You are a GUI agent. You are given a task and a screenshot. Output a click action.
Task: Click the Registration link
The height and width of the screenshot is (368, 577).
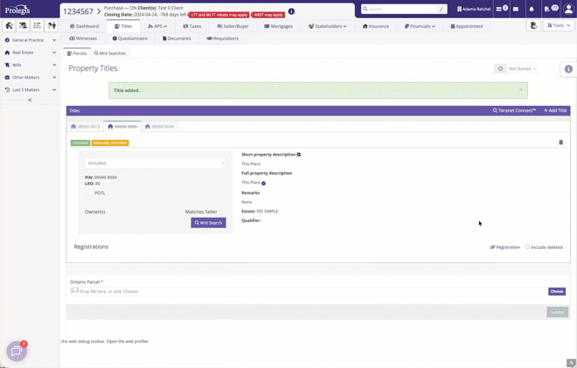click(x=505, y=246)
